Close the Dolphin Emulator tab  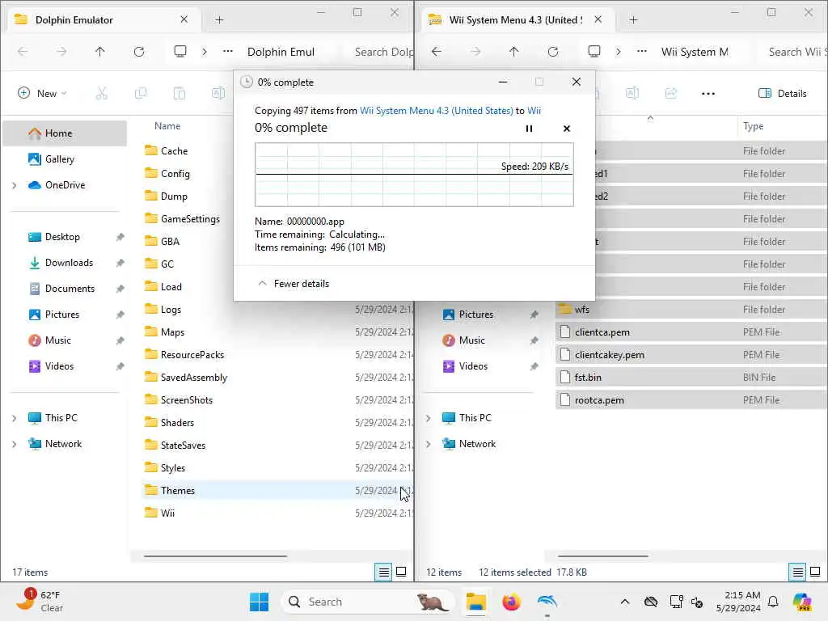(184, 19)
